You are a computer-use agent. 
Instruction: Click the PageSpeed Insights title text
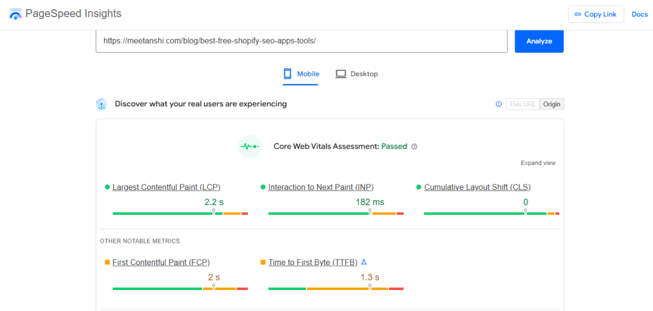tap(73, 14)
